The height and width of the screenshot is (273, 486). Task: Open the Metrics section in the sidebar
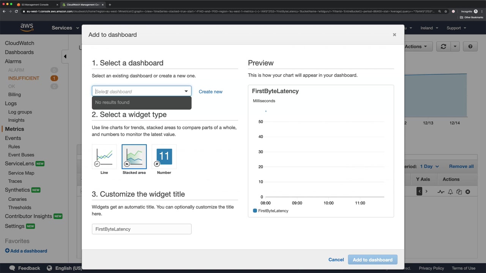pyautogui.click(x=14, y=129)
